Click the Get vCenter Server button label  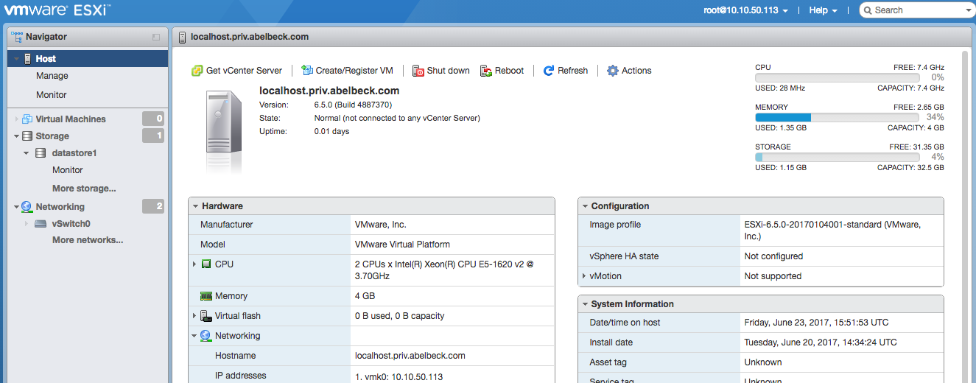[244, 71]
